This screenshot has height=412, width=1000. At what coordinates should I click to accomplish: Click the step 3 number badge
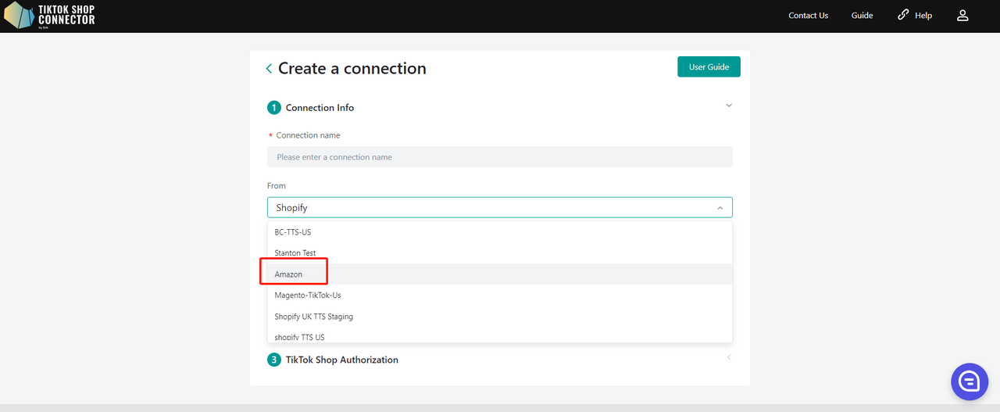pos(273,360)
